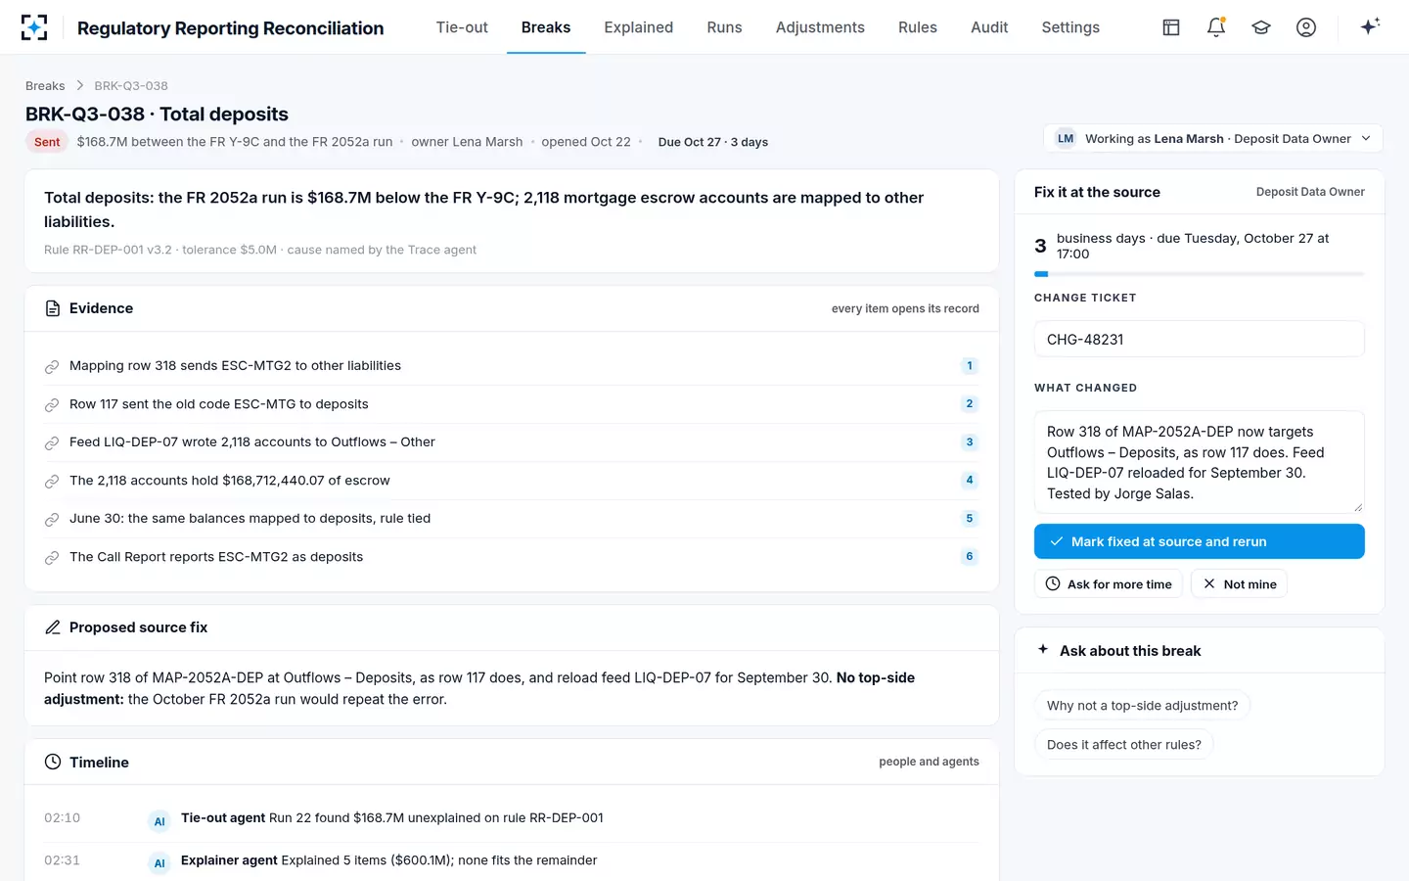The height and width of the screenshot is (881, 1409).
Task: Expand the Working as Lena Marsh role dropdown
Action: tap(1213, 139)
